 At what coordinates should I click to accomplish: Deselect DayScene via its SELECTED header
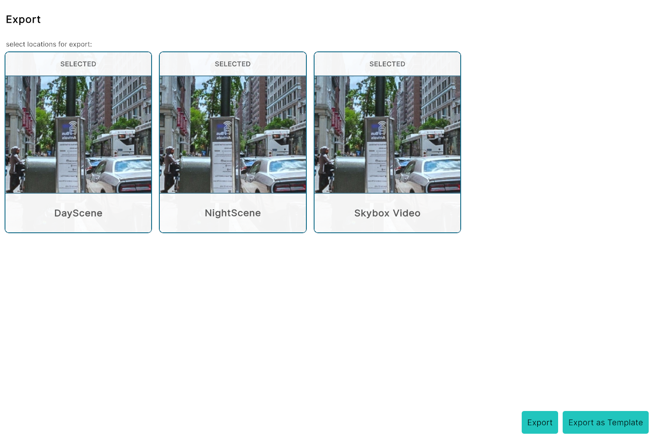78,64
